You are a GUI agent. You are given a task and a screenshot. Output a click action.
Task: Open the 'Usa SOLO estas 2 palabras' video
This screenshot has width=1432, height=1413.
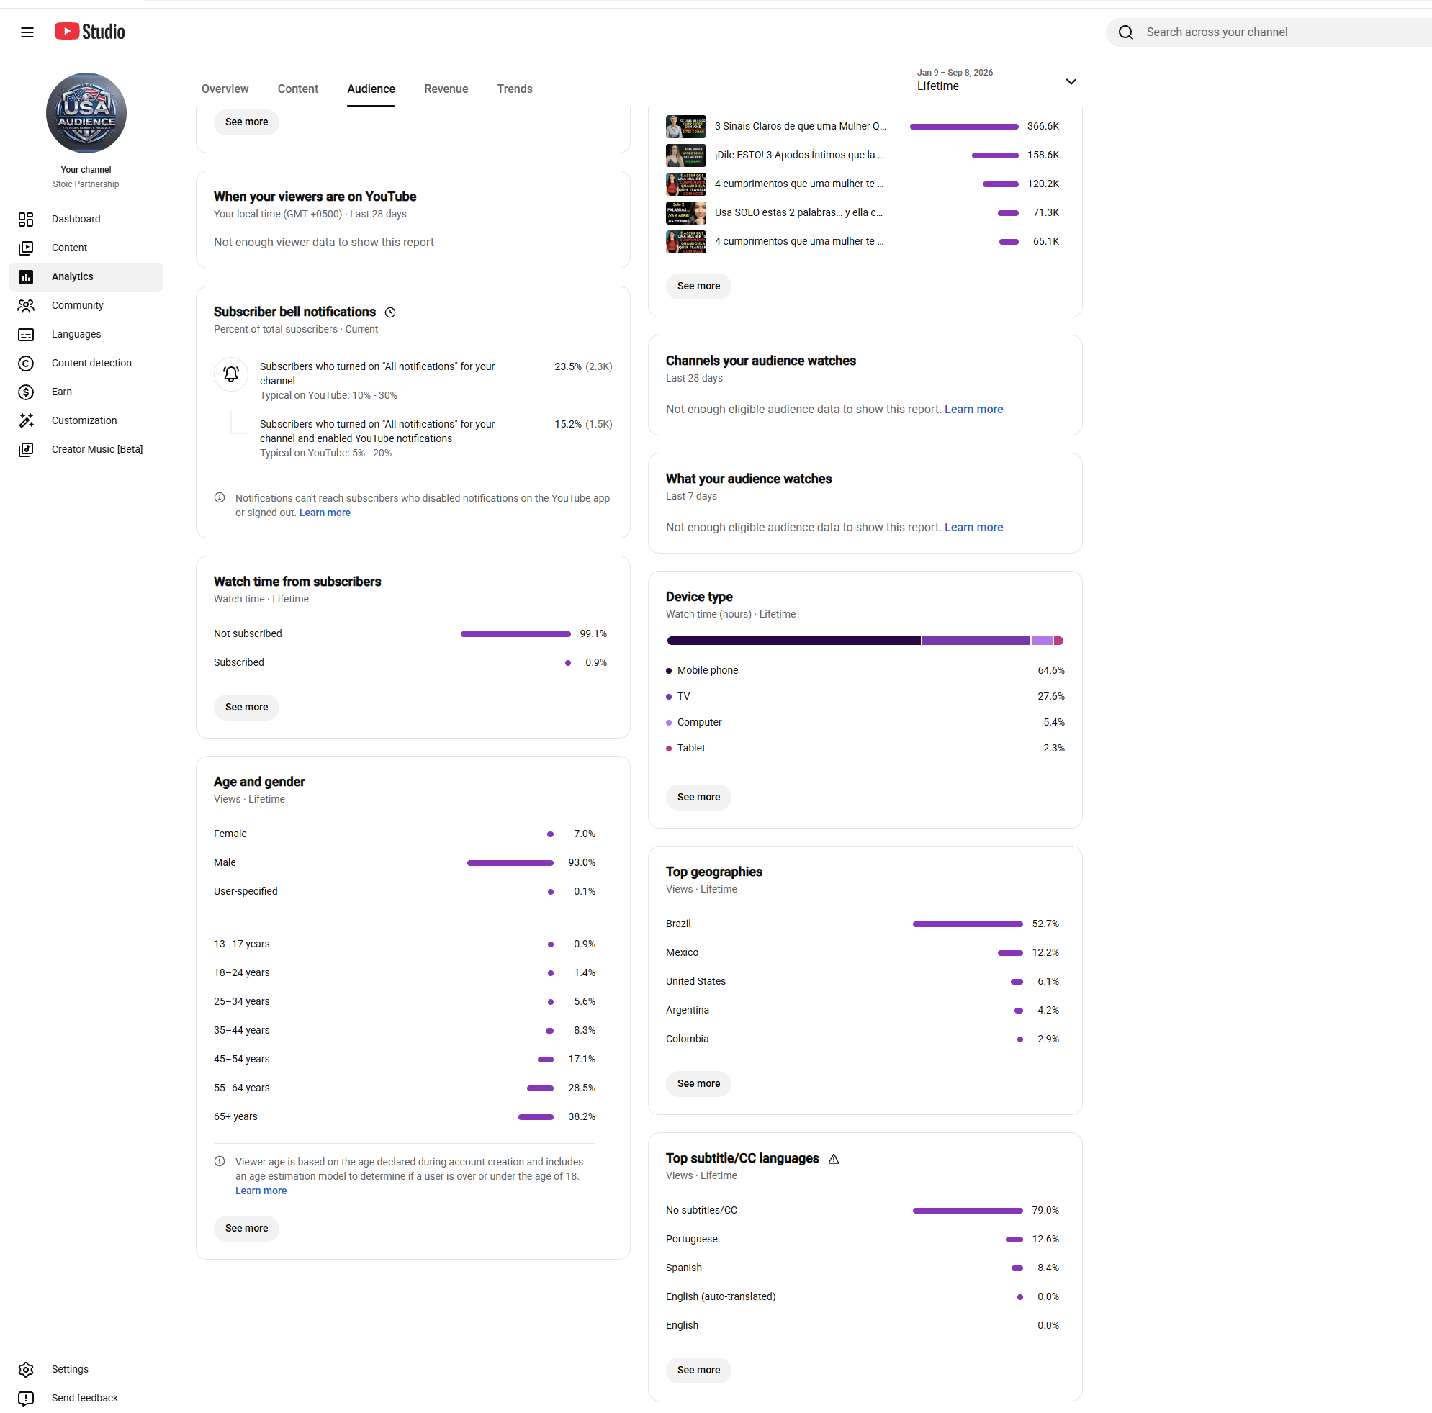pos(801,213)
